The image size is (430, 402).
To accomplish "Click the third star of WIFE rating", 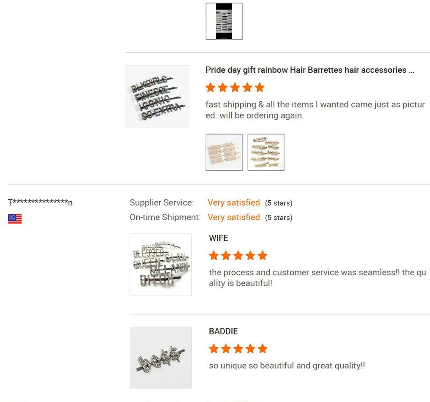I will click(238, 256).
